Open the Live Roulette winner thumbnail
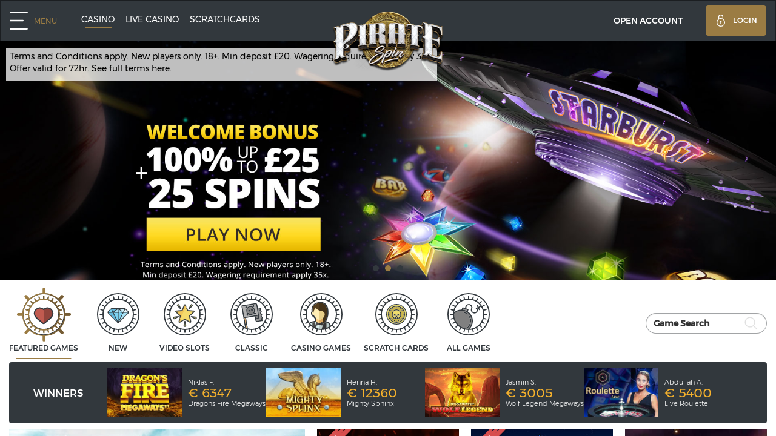This screenshot has width=776, height=436. 621,392
